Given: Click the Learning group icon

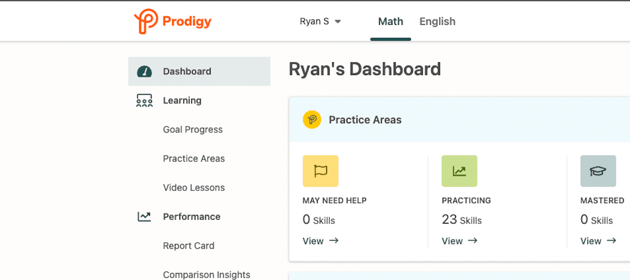Looking at the screenshot, I should tap(144, 100).
